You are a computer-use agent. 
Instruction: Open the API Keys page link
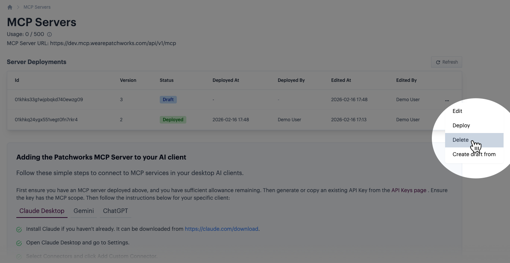[409, 190]
